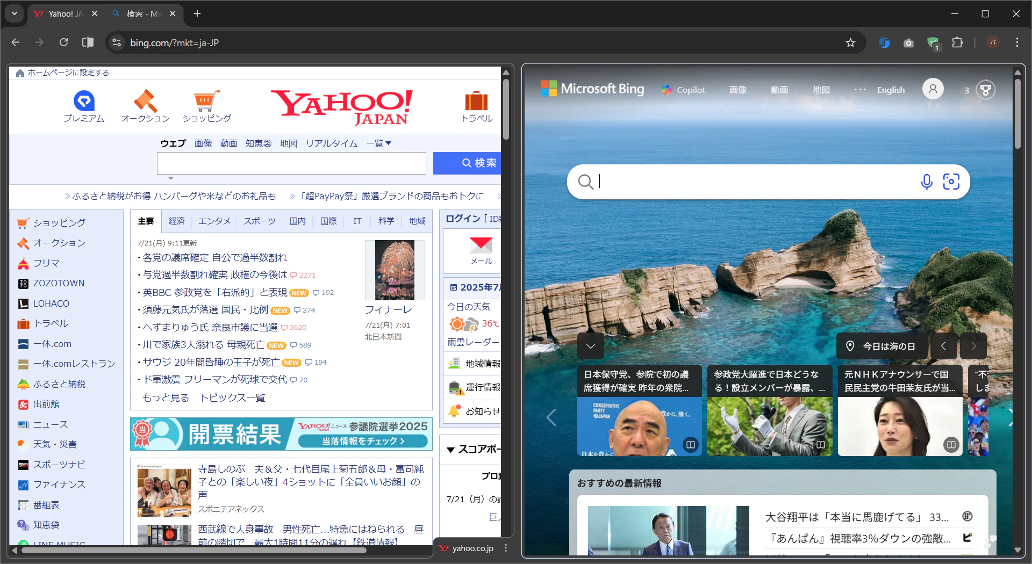Open the Chrome three-dot menu
Screen dimensions: 1032x564
point(1017,42)
